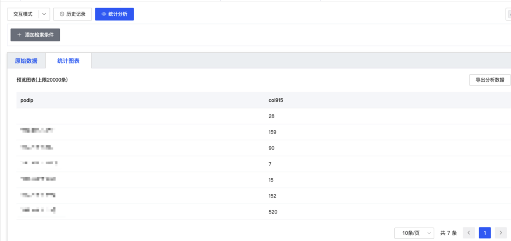Select page 1 in pagination

pos(485,233)
